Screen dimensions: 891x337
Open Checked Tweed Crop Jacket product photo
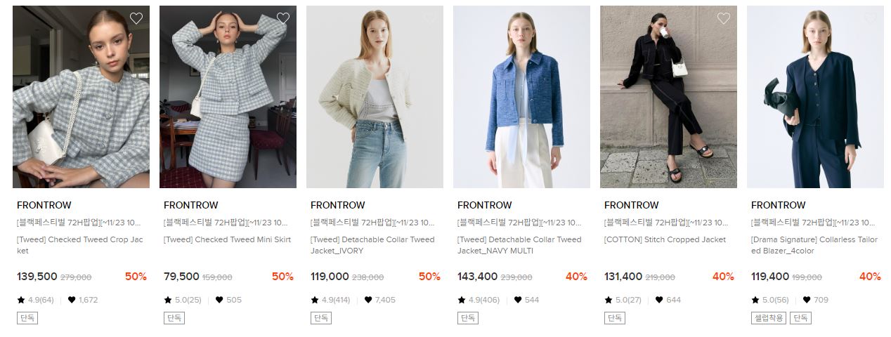81,97
